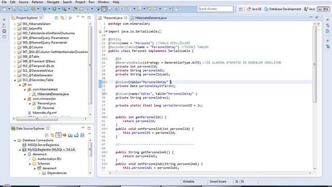Image resolution: width=332 pixels, height=187 pixels.
Task: Minimize the Project Explorer panel
Action: pos(83,17)
